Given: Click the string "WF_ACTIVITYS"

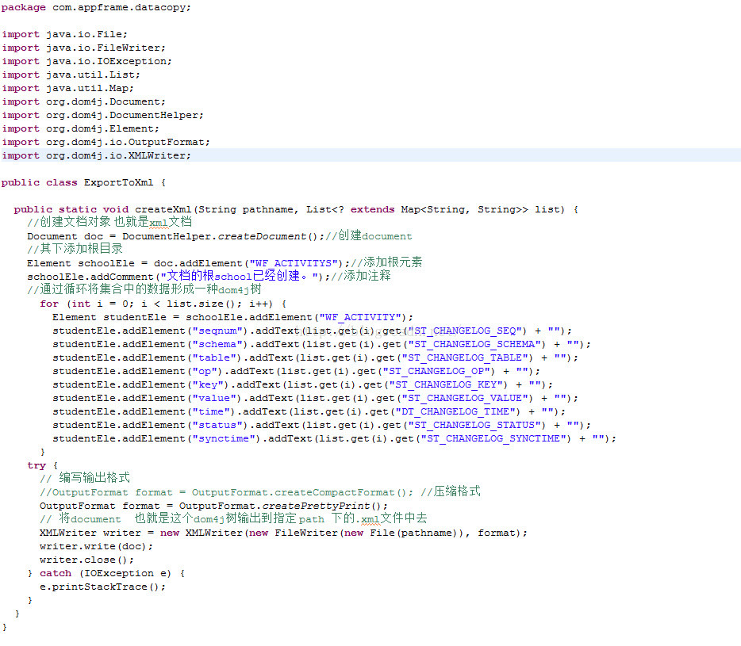Looking at the screenshot, I should [x=294, y=263].
